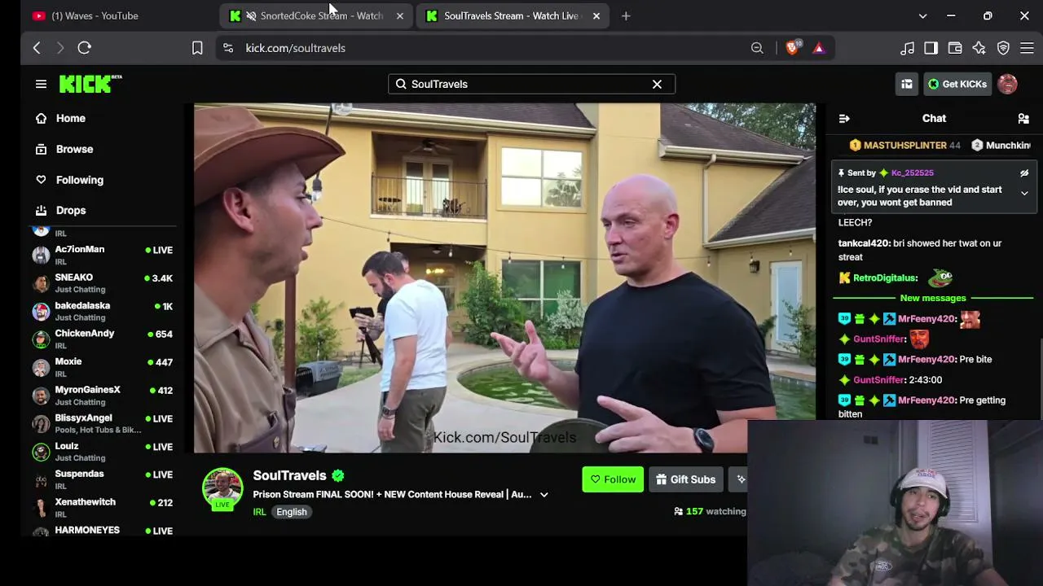Viewport: 1043px width, 586px height.
Task: Click the RetroDigitalus chat username
Action: pyautogui.click(x=885, y=278)
